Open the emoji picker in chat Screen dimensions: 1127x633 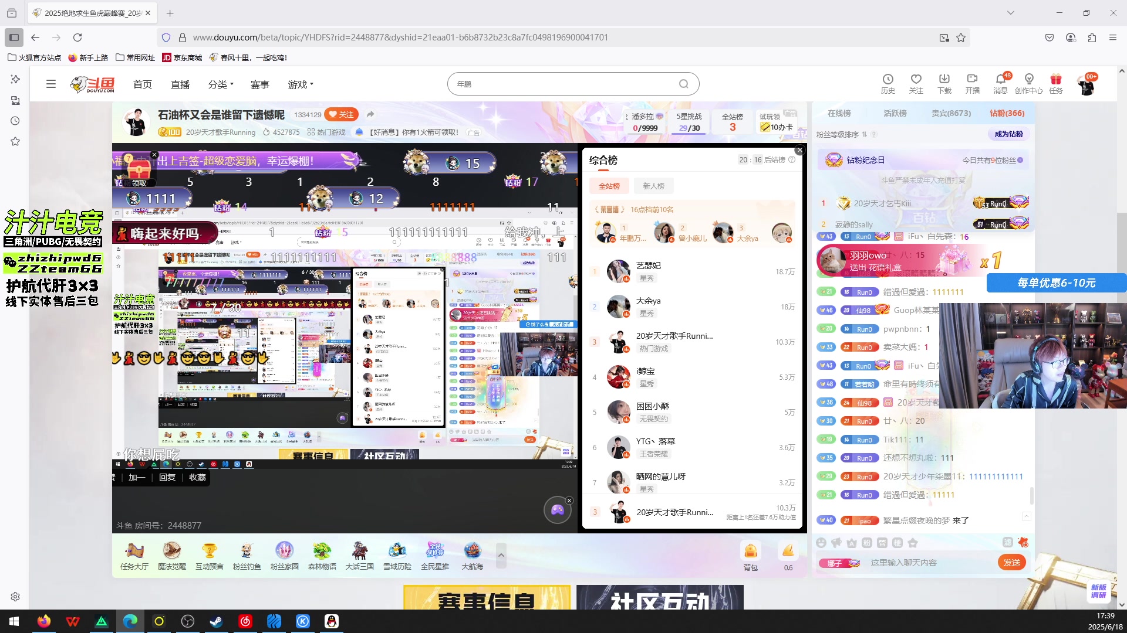(x=821, y=543)
